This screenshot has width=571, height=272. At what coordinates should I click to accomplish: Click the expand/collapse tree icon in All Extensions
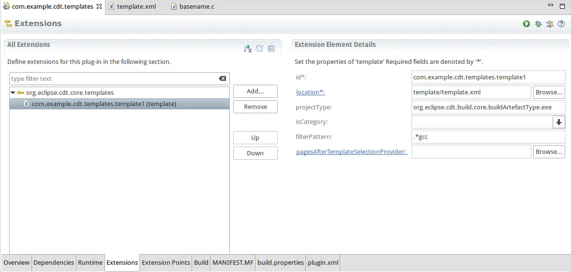tap(259, 48)
